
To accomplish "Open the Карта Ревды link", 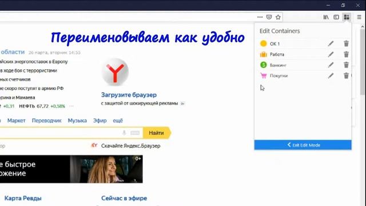I will pos(23,199).
